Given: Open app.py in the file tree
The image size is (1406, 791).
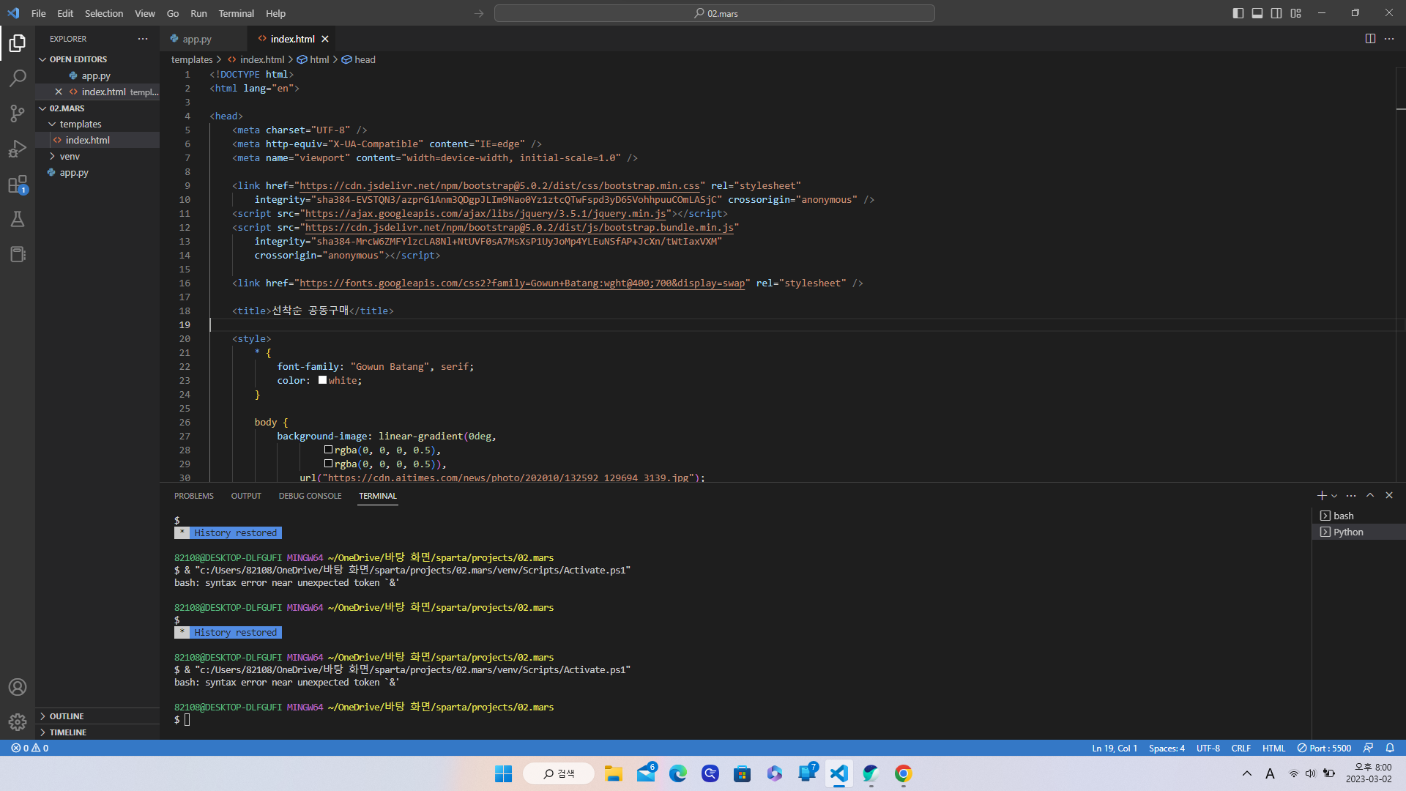Looking at the screenshot, I should [x=97, y=173].
